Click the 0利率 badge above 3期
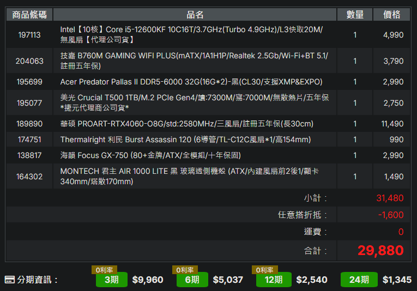 104,270
